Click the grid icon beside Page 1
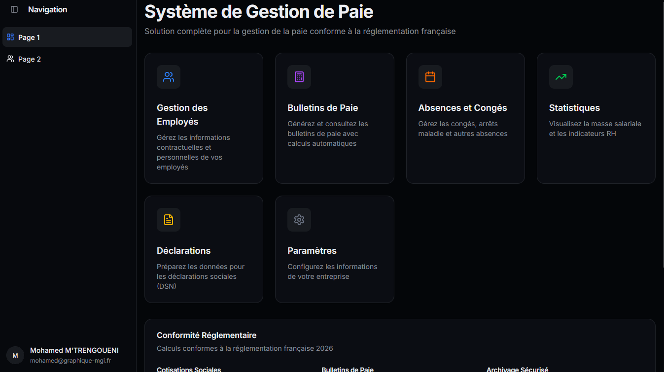 [x=10, y=37]
